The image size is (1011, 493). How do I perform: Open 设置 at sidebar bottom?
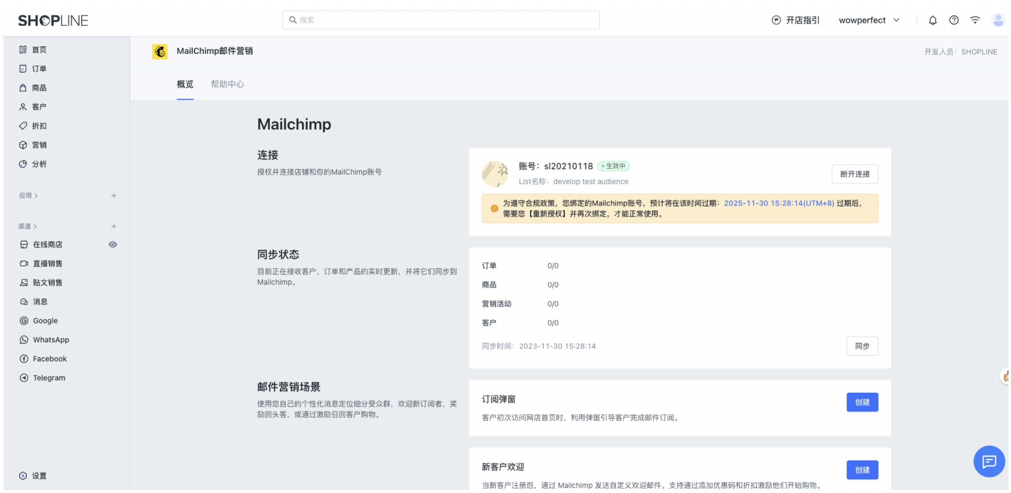coord(33,476)
